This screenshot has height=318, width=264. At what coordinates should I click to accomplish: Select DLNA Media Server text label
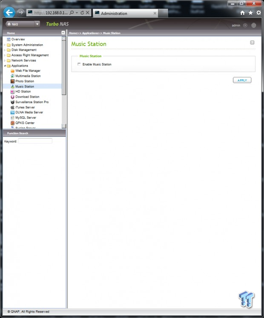click(x=29, y=113)
